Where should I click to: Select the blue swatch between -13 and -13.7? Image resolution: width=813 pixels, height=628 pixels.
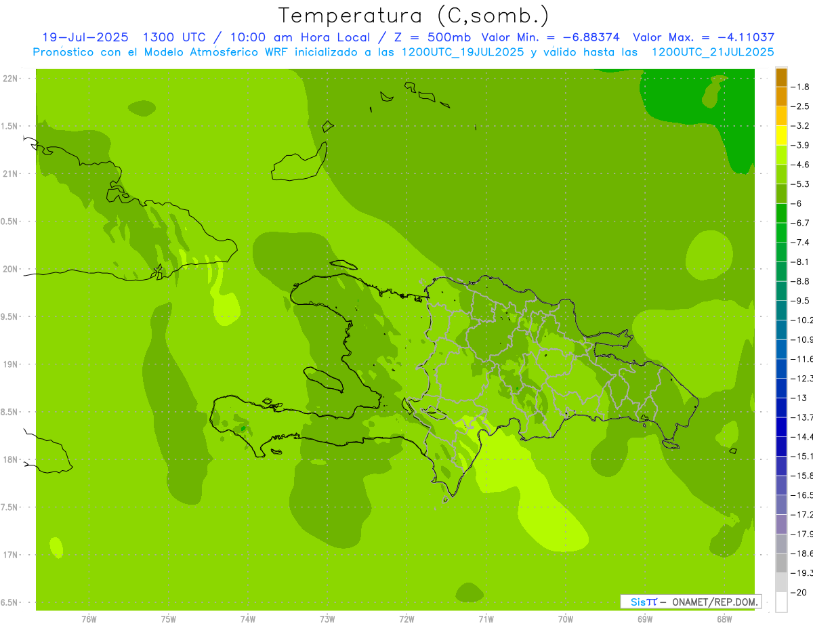pyautogui.click(x=781, y=407)
